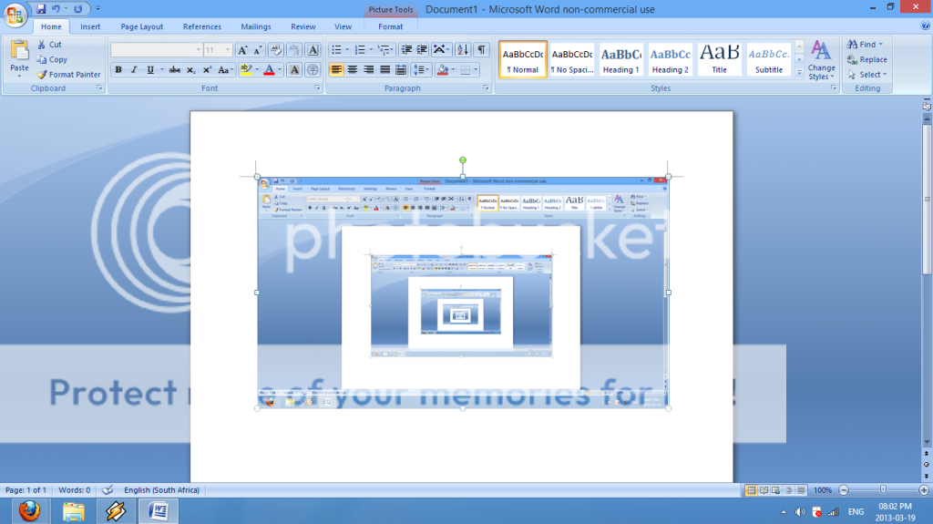933x524 pixels.
Task: Switch to the Insert tab
Action: tap(90, 26)
